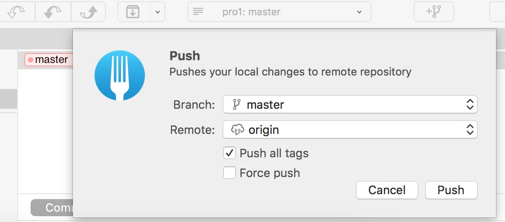Enable the Force push checkbox

pyautogui.click(x=229, y=173)
